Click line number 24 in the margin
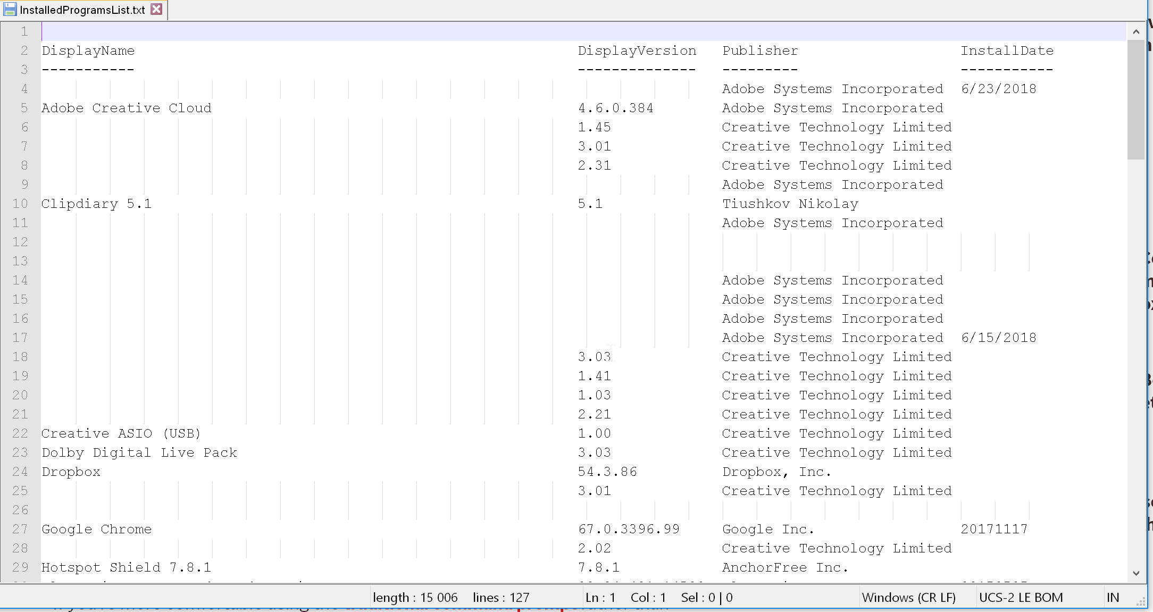The height and width of the screenshot is (612, 1153). click(x=20, y=472)
